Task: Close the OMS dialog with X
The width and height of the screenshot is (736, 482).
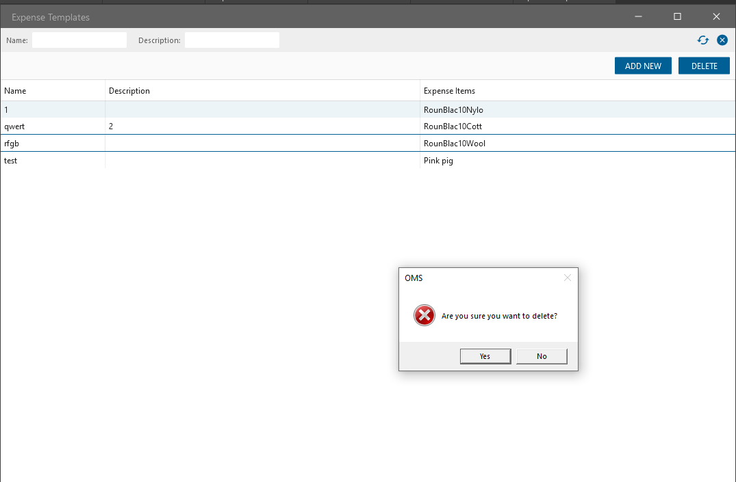Action: coord(567,278)
